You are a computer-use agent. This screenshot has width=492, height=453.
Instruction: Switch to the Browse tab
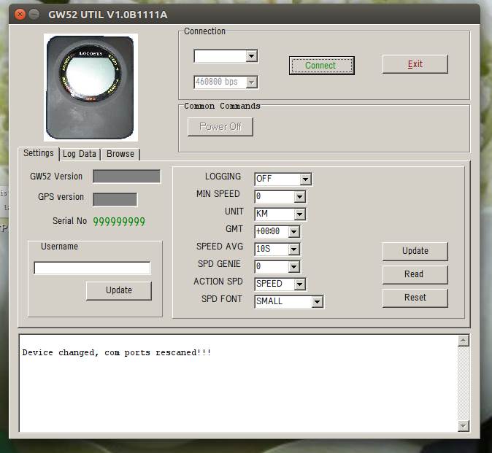click(120, 154)
